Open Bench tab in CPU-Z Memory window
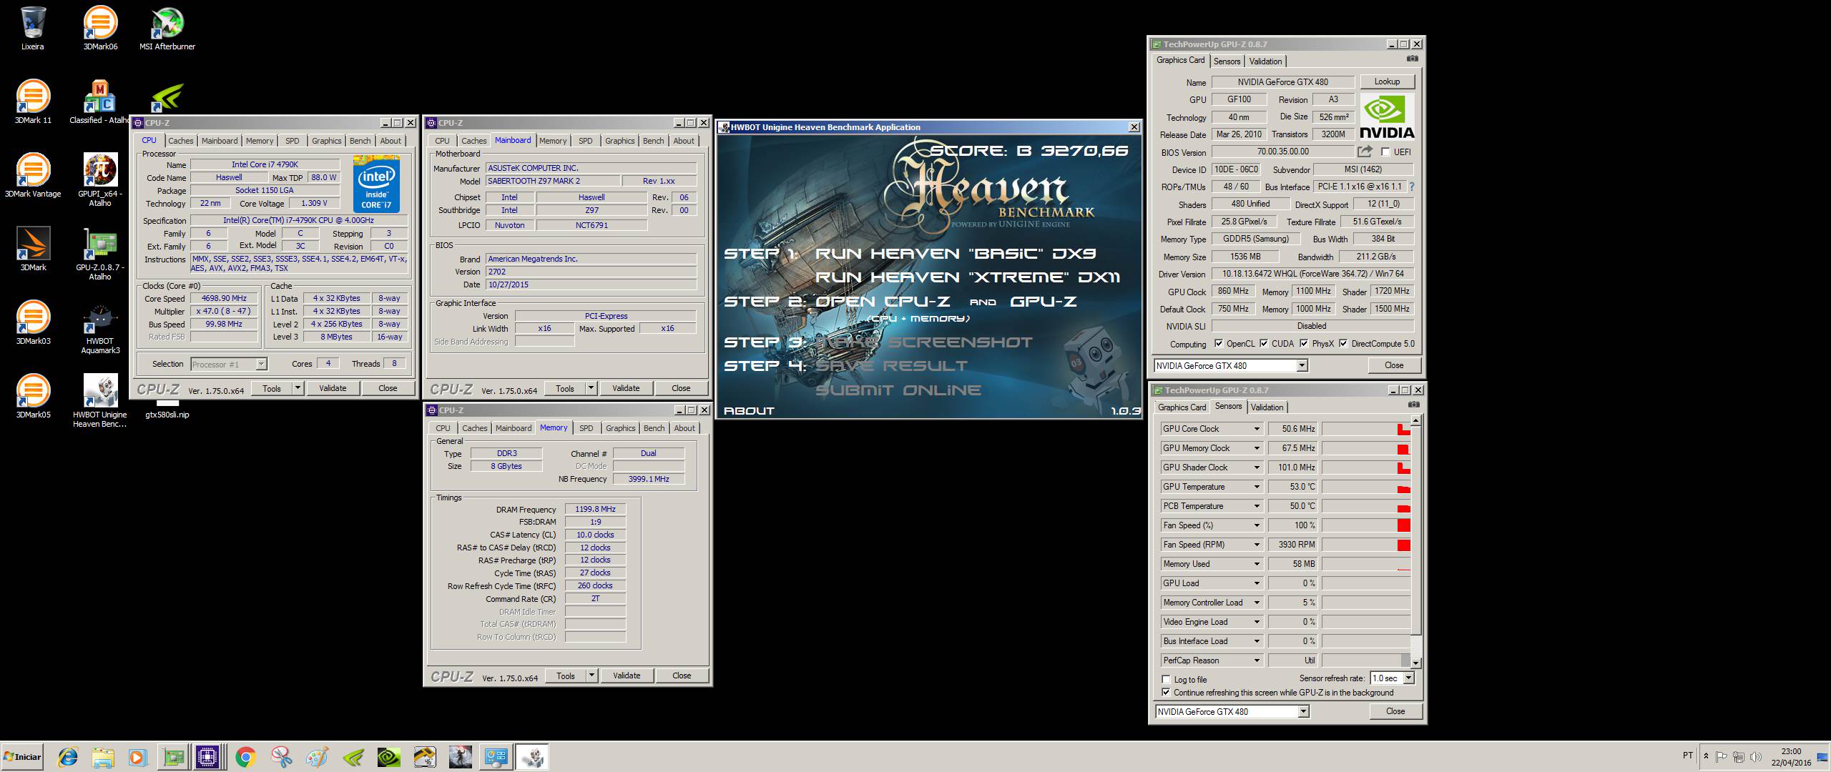The width and height of the screenshot is (1831, 772). coord(654,428)
